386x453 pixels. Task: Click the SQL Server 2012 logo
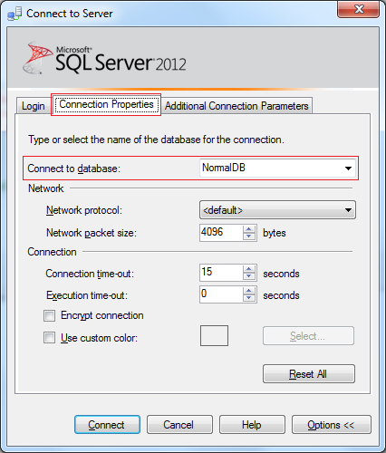[x=104, y=58]
